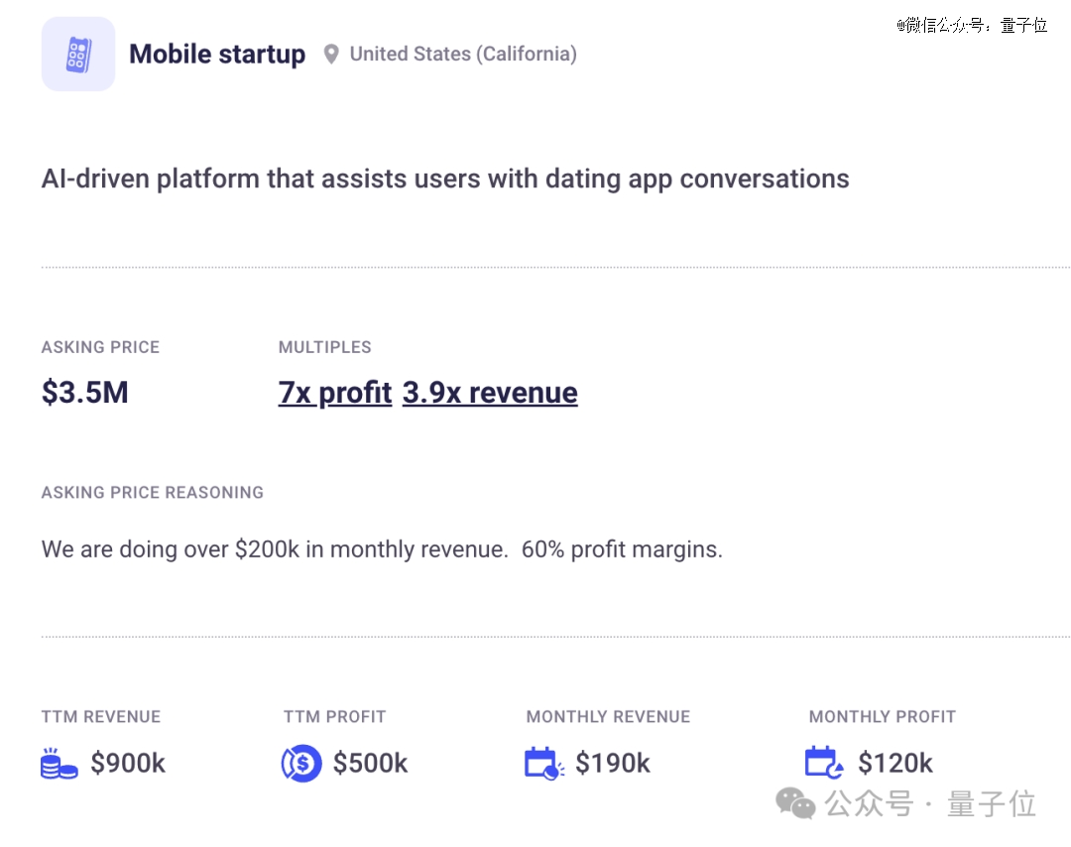The height and width of the screenshot is (847, 1071).
Task: Click the TTM profit dollar icon
Action: pyautogui.click(x=301, y=763)
